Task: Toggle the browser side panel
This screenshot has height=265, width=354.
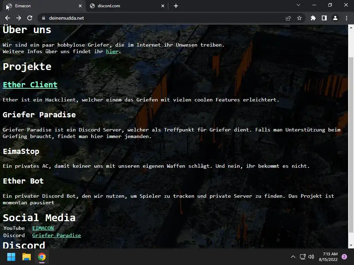Action: click(x=324, y=18)
